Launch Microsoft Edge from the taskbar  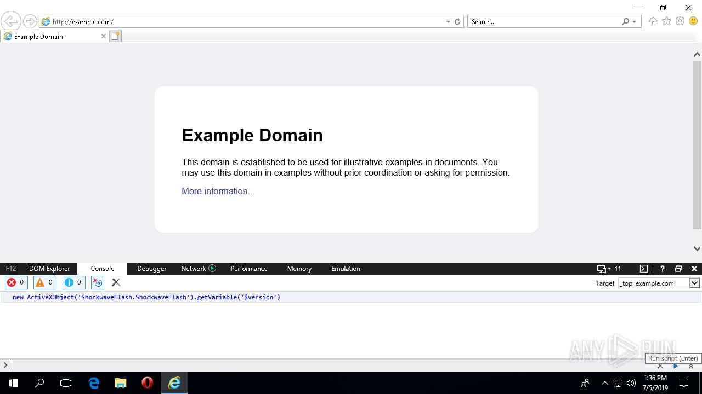click(x=94, y=383)
